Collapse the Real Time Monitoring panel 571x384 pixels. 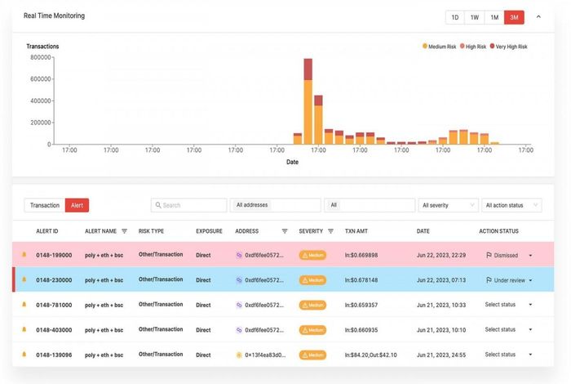click(538, 17)
